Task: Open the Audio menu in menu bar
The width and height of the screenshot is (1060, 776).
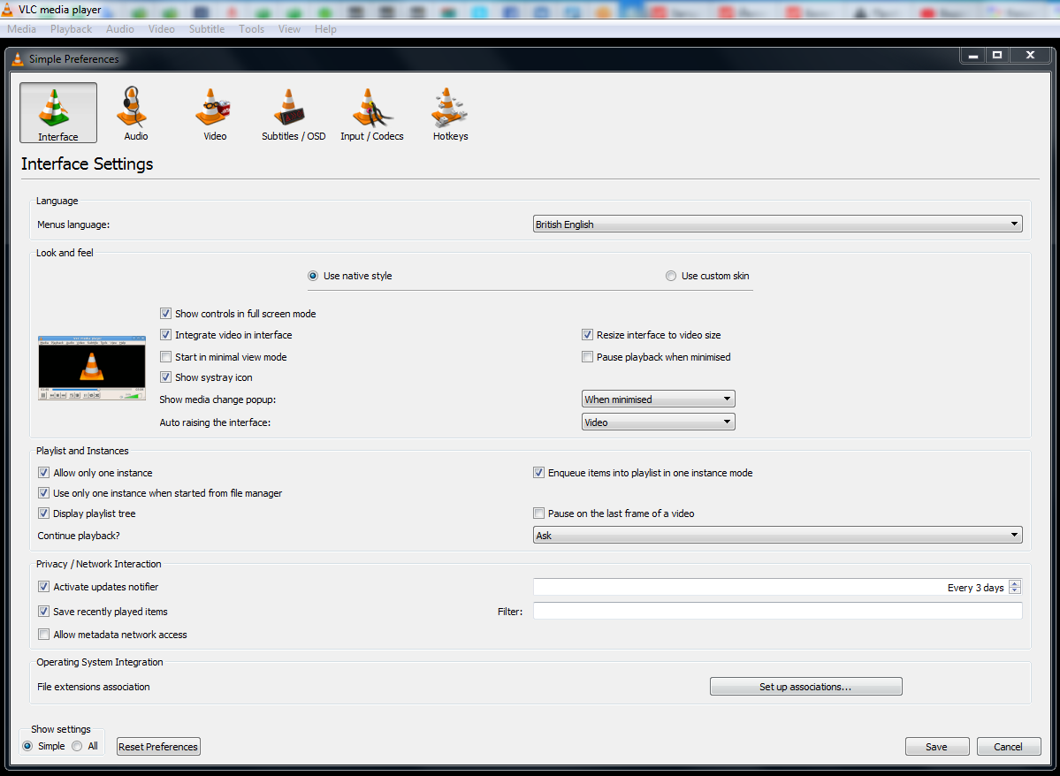Action: 119,29
